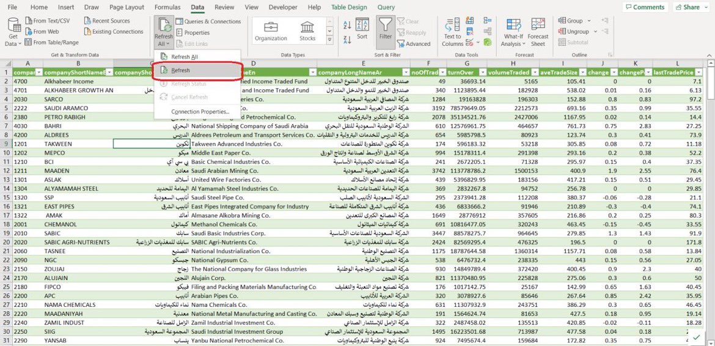Open Data Validation dropdown arrow
Image resolution: width=715 pixels, height=346 pixels.
click(478, 43)
